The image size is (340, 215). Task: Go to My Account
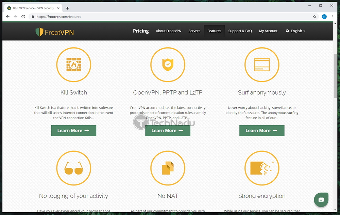pyautogui.click(x=268, y=31)
